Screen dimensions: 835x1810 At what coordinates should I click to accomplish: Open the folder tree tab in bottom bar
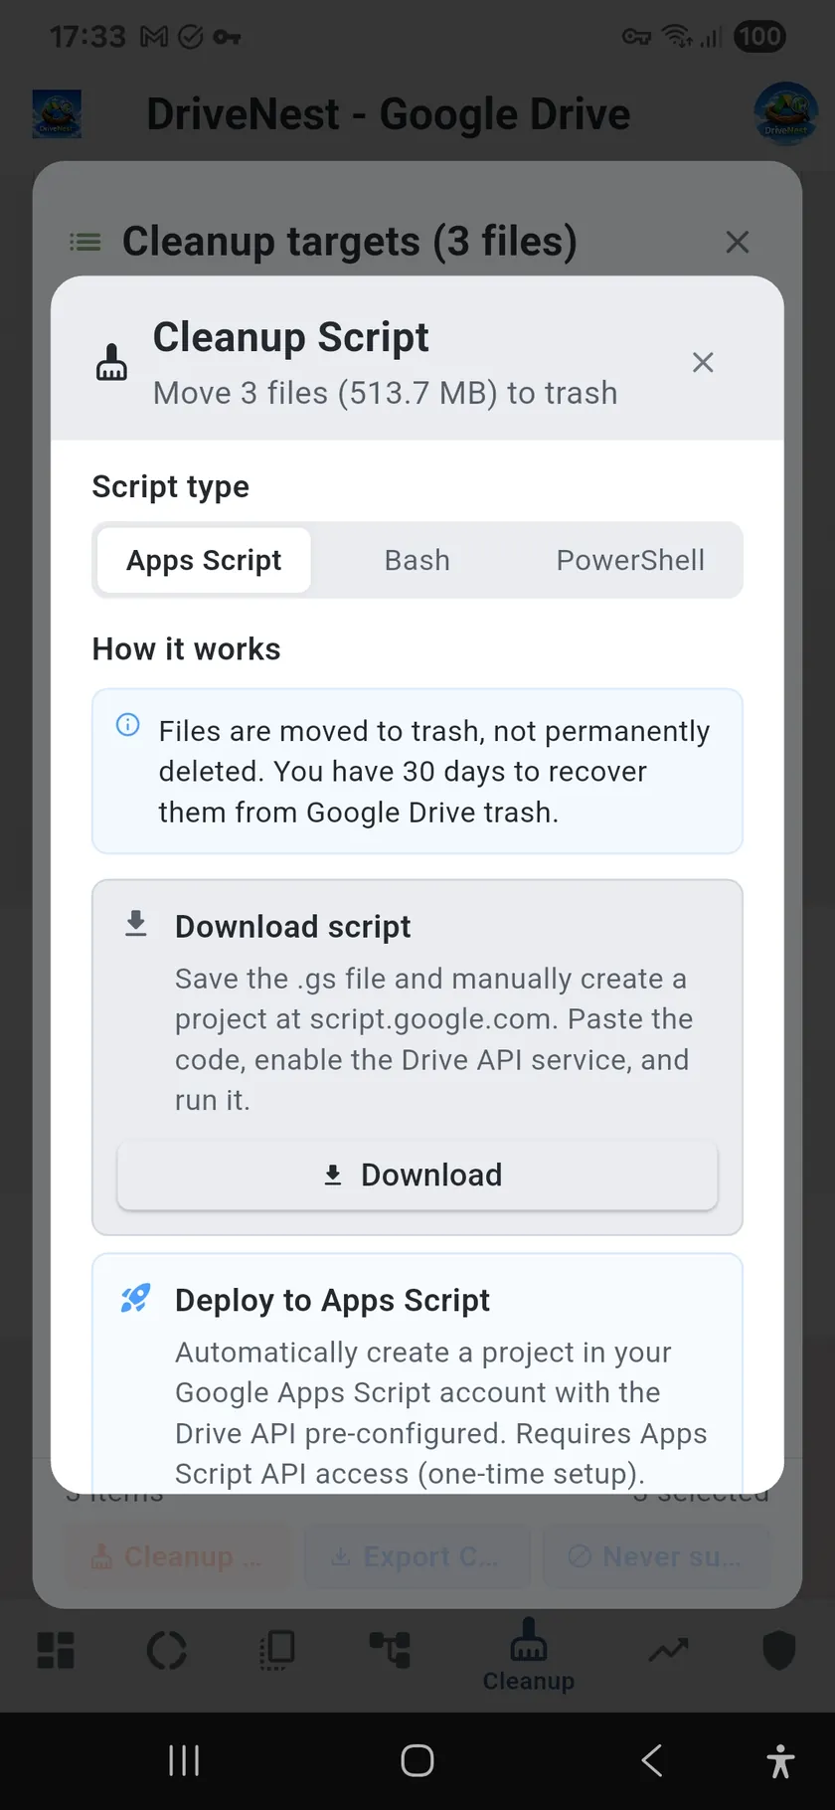coord(390,1650)
